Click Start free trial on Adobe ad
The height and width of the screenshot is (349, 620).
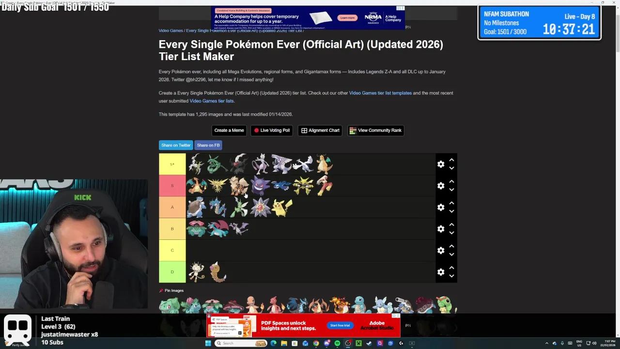coord(340,325)
